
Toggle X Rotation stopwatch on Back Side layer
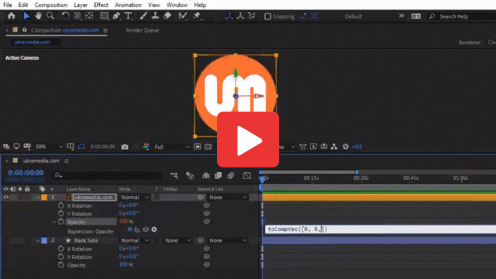(x=61, y=249)
